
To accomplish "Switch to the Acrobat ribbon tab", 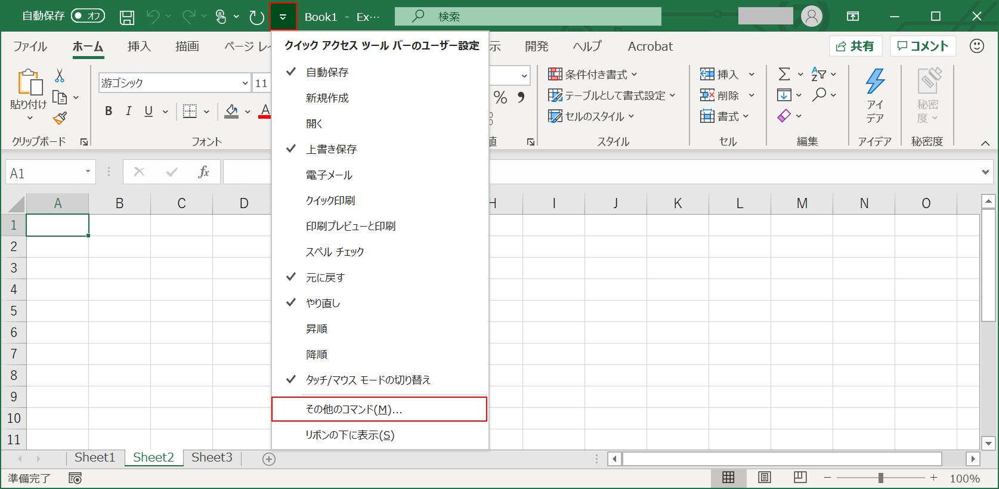I will [650, 47].
